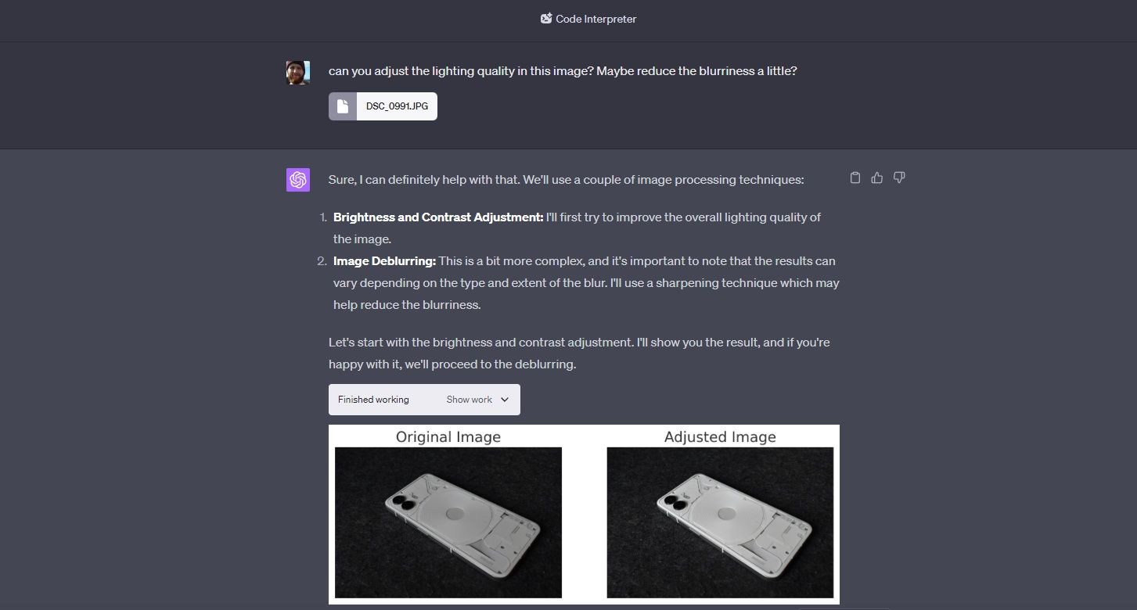Viewport: 1137px width, 610px height.
Task: Click the ChatGPT logo avatar
Action: coord(298,180)
